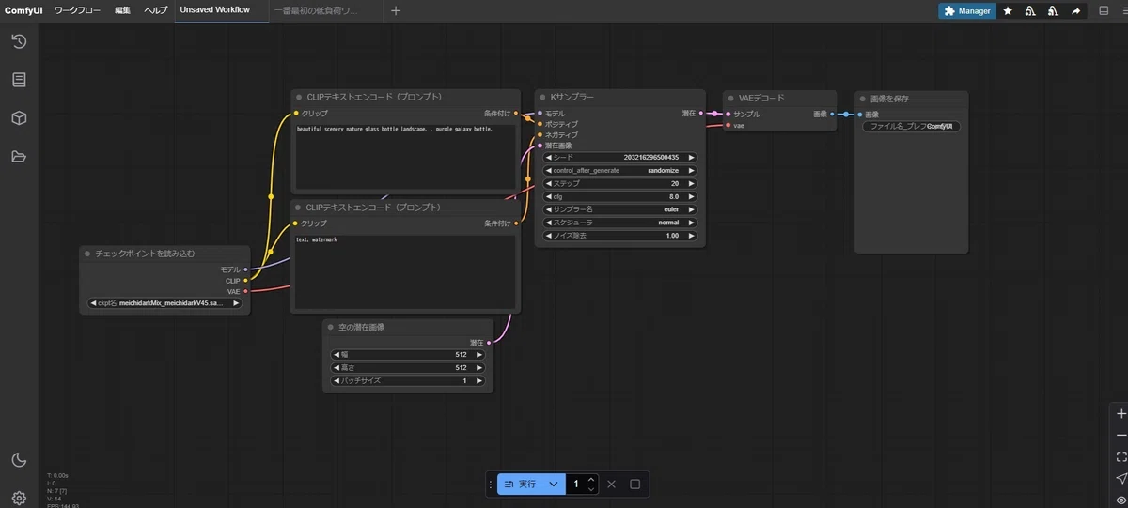The image size is (1128, 508).
Task: Clear pending queue with square icon
Action: tap(634, 485)
